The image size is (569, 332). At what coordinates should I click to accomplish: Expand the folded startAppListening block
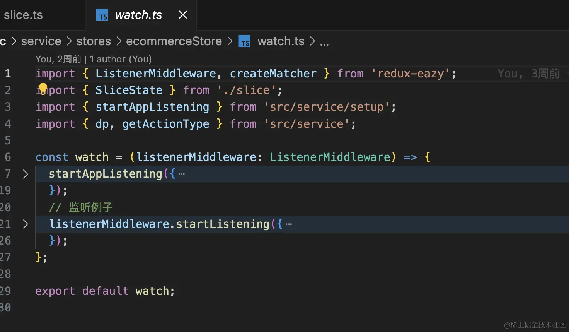tap(26, 174)
